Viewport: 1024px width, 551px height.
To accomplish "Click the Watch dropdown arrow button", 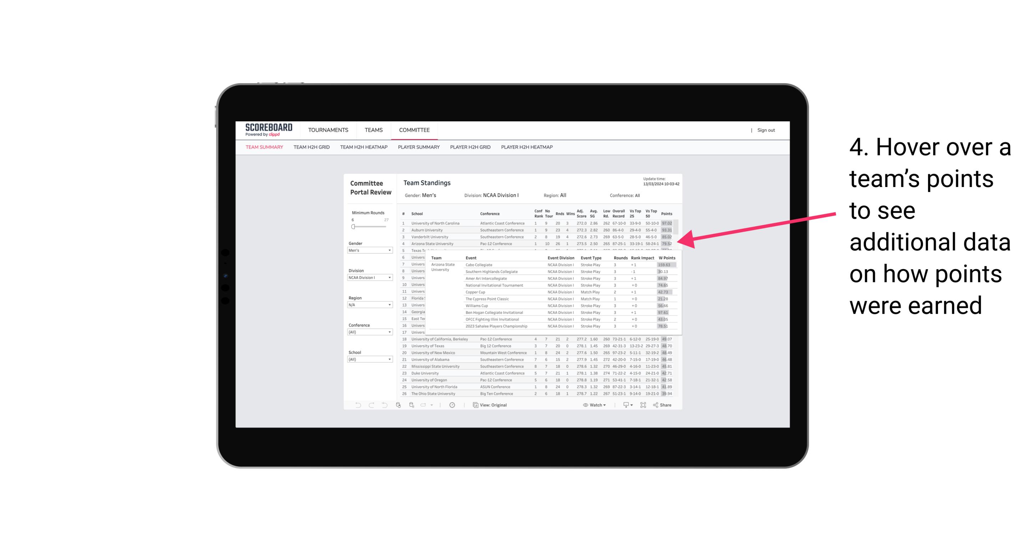I will [x=604, y=405].
